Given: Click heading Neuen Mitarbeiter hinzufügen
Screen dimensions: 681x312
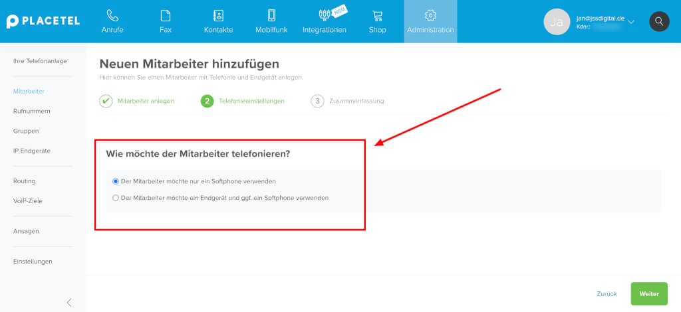Looking at the screenshot, I should (x=190, y=64).
